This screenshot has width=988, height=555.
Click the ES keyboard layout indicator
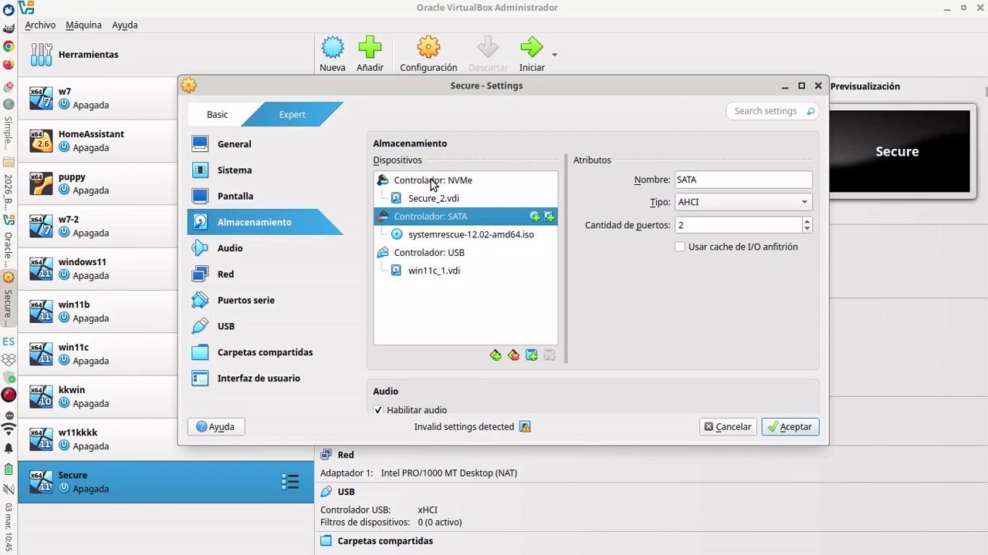(x=8, y=341)
